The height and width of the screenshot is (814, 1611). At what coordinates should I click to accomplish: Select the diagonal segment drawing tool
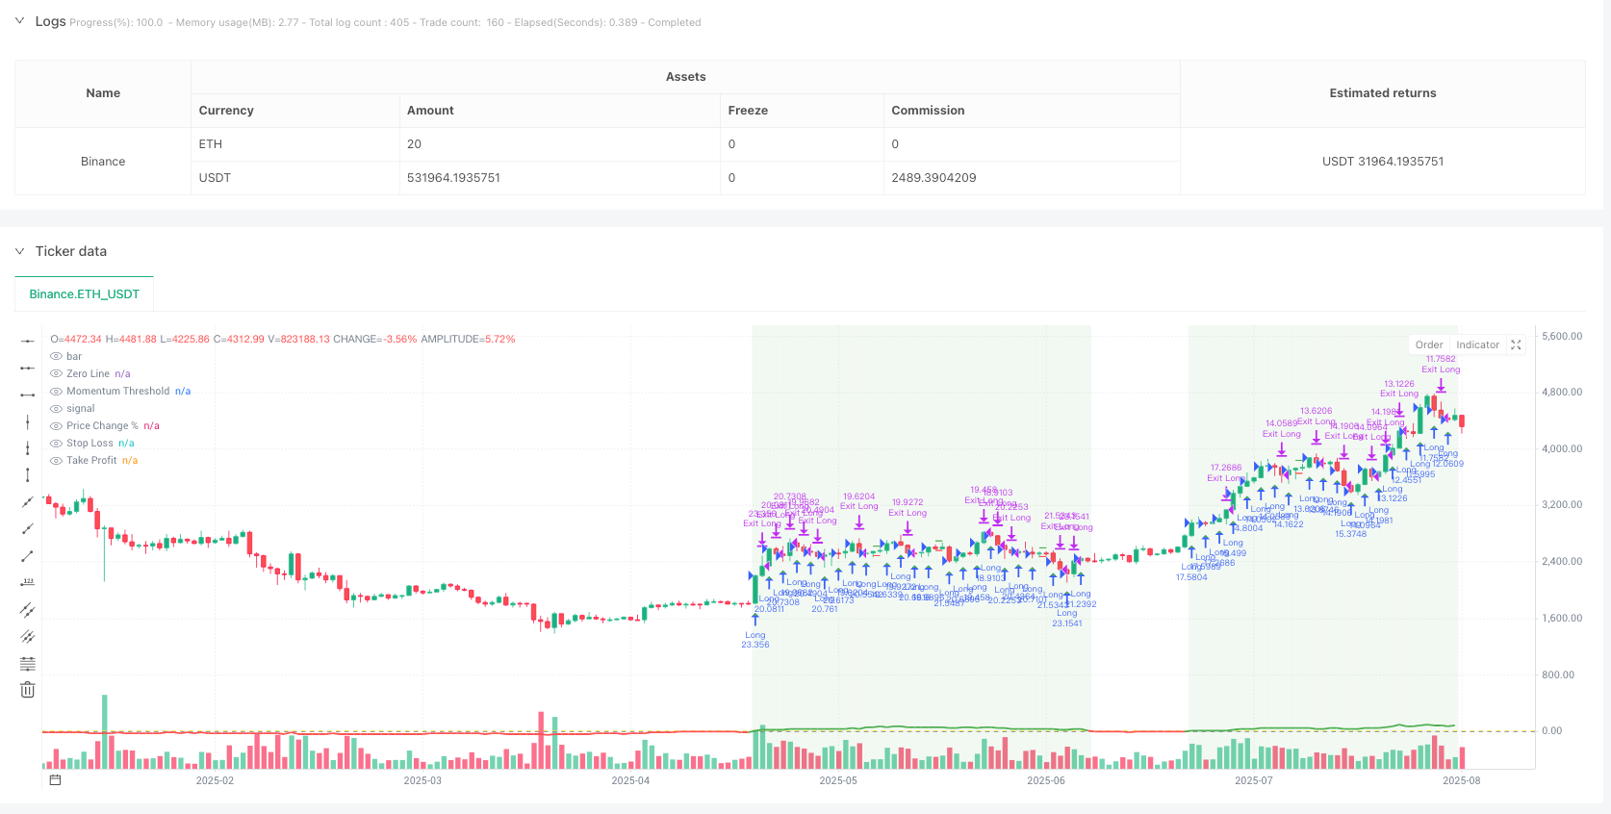[x=28, y=556]
